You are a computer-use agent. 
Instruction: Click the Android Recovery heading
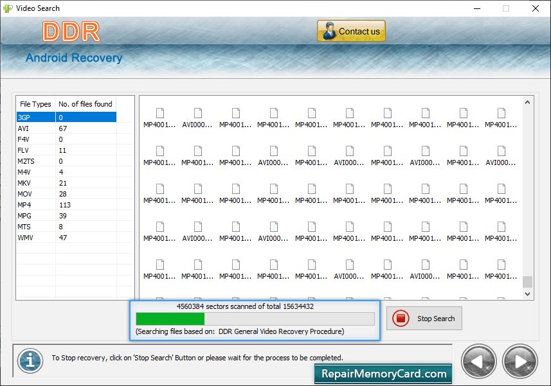(x=74, y=58)
